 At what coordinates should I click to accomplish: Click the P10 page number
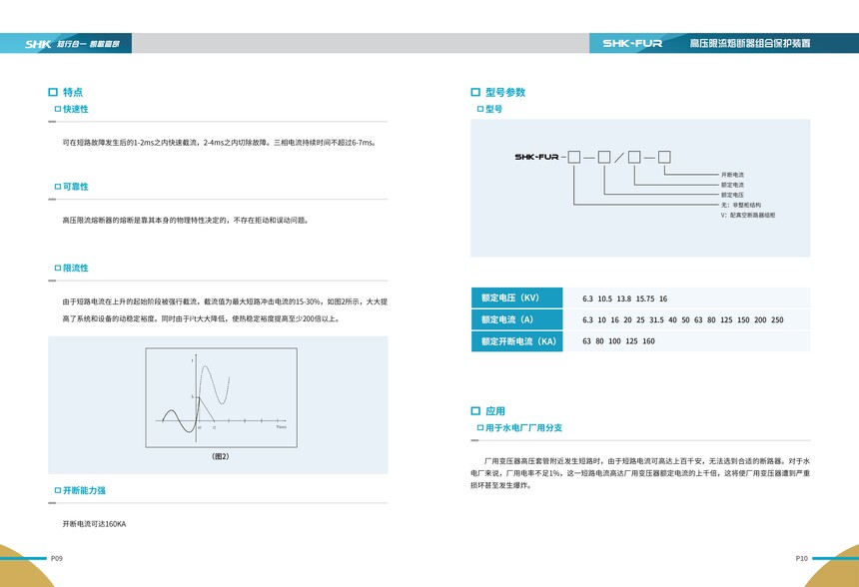pyautogui.click(x=801, y=558)
